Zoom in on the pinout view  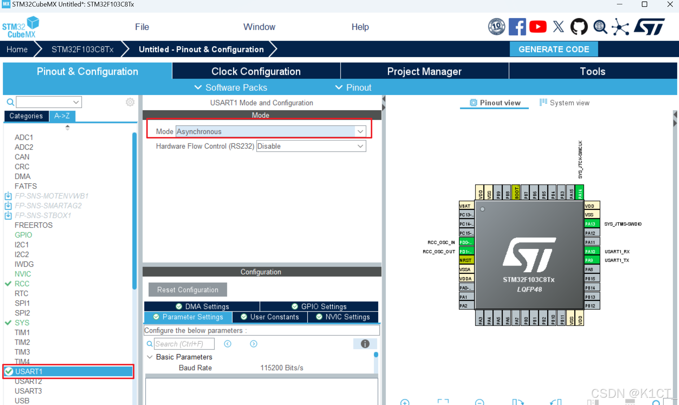(x=405, y=402)
